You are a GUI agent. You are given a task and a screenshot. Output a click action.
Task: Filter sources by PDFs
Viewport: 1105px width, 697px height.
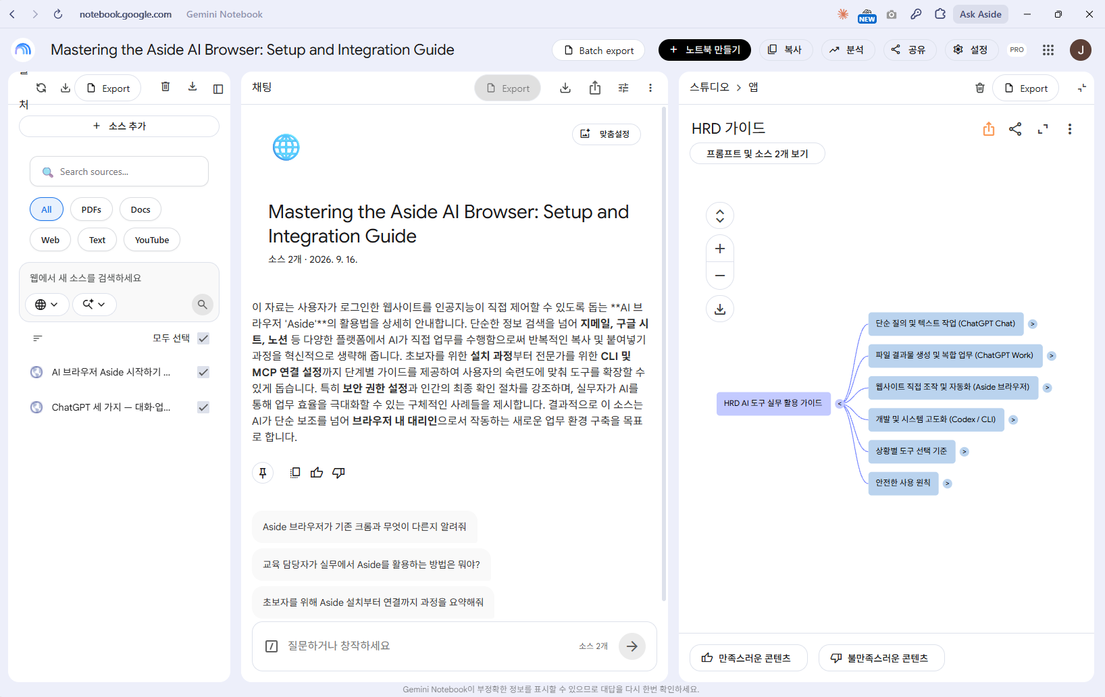pos(91,209)
